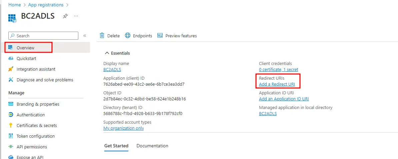Click into the Search input field
This screenshot has width=398, height=159.
43,36
